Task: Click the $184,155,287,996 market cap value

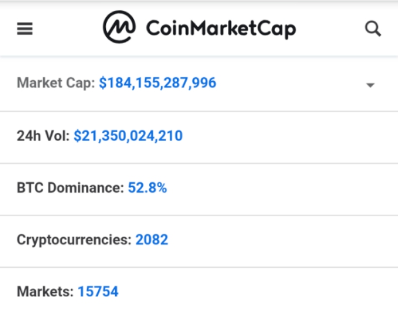Action: click(x=157, y=83)
